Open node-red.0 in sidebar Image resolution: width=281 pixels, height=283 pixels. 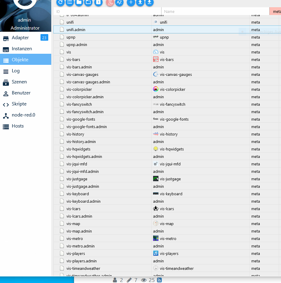[25, 115]
